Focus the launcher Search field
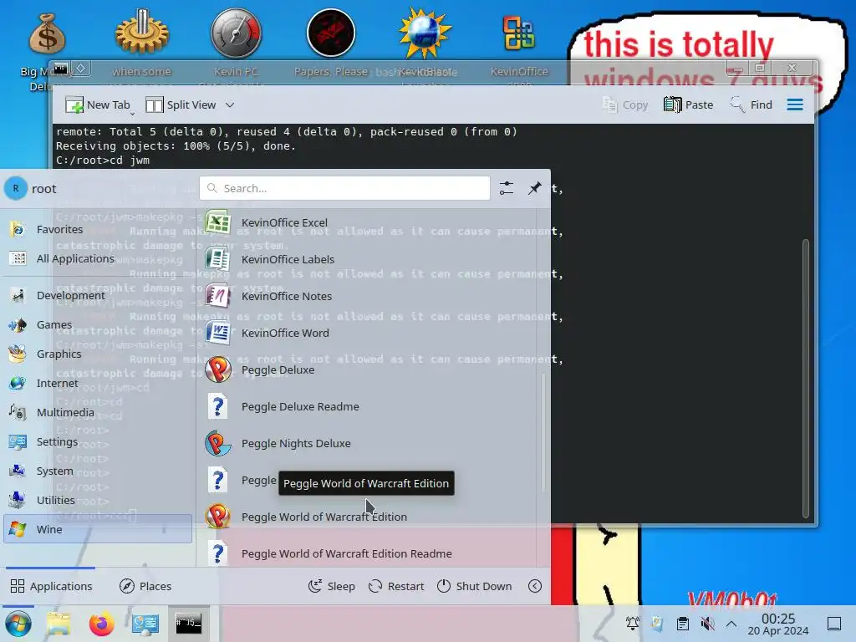 click(x=344, y=188)
